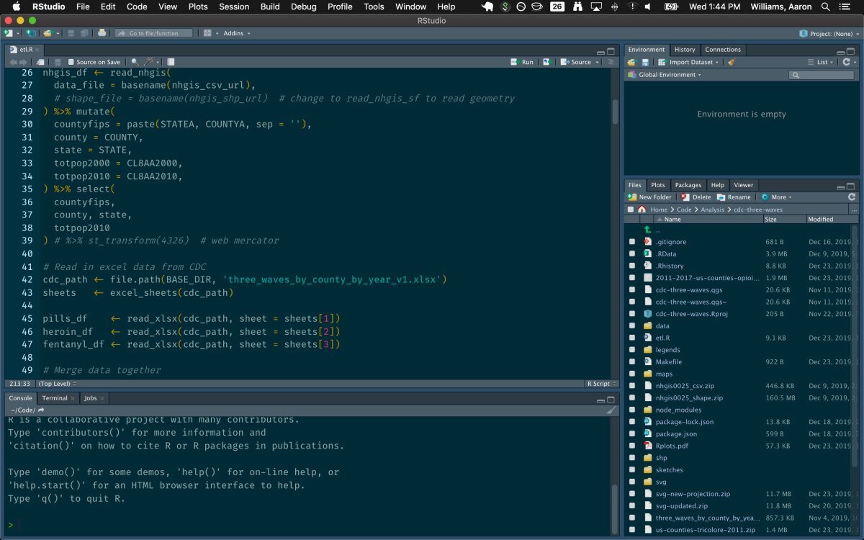The image size is (864, 540).
Task: Go up to parent directory arrow
Action: point(647,230)
